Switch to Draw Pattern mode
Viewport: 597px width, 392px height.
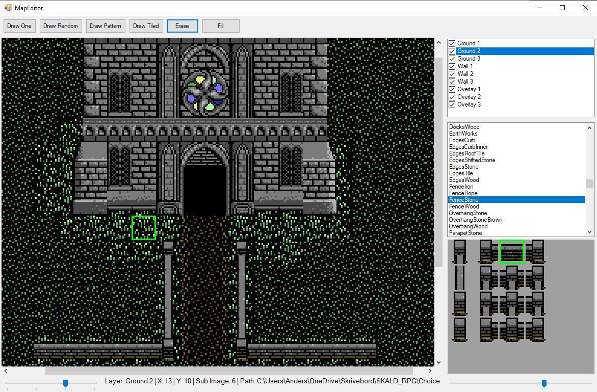106,26
